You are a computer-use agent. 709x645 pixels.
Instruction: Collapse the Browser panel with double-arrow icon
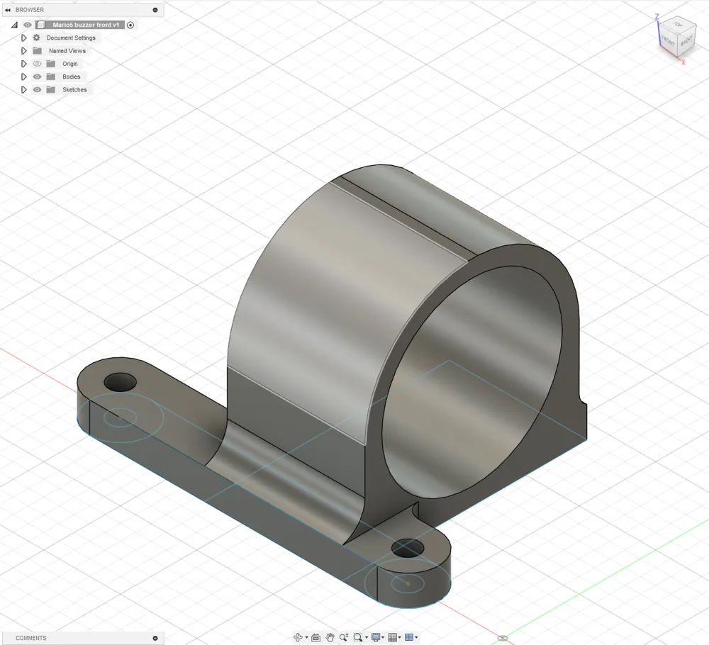[x=8, y=10]
